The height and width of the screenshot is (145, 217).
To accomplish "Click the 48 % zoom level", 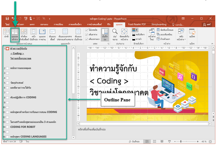I will click(x=204, y=141).
